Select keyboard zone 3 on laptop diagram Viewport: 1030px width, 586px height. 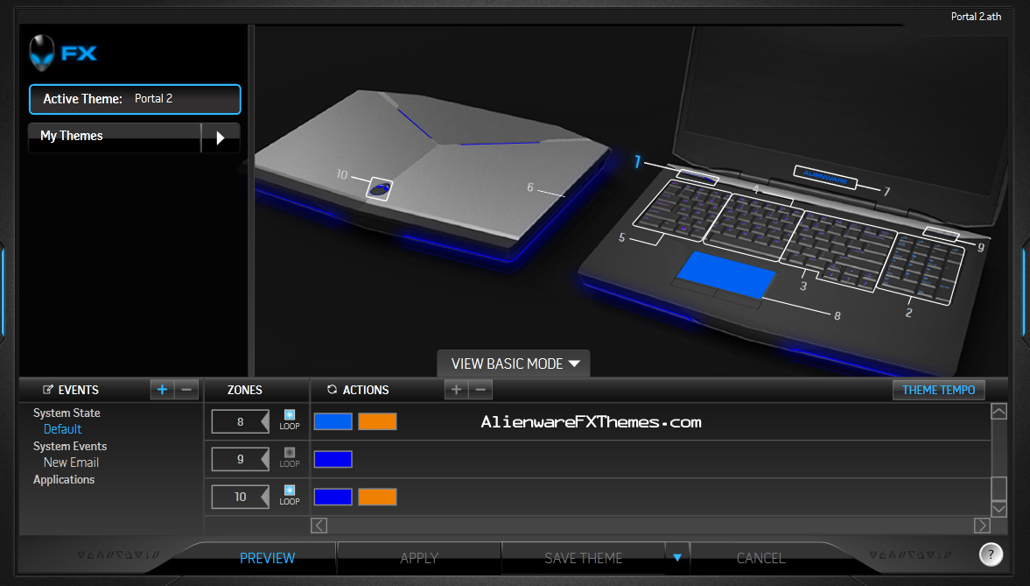[x=837, y=250]
